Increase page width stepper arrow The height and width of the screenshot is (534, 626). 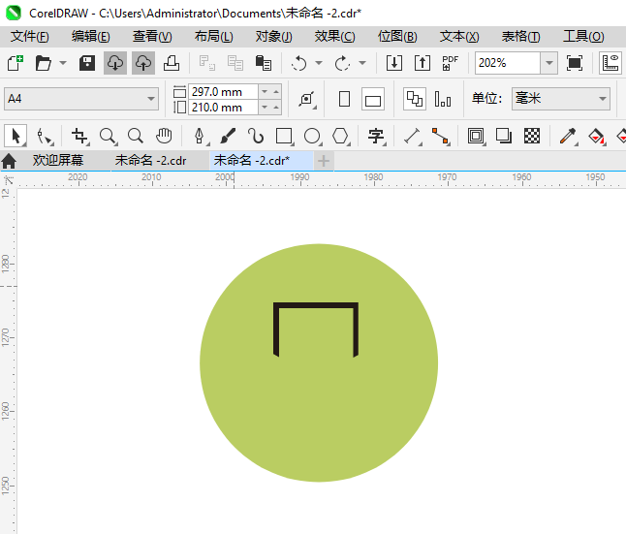(276, 92)
